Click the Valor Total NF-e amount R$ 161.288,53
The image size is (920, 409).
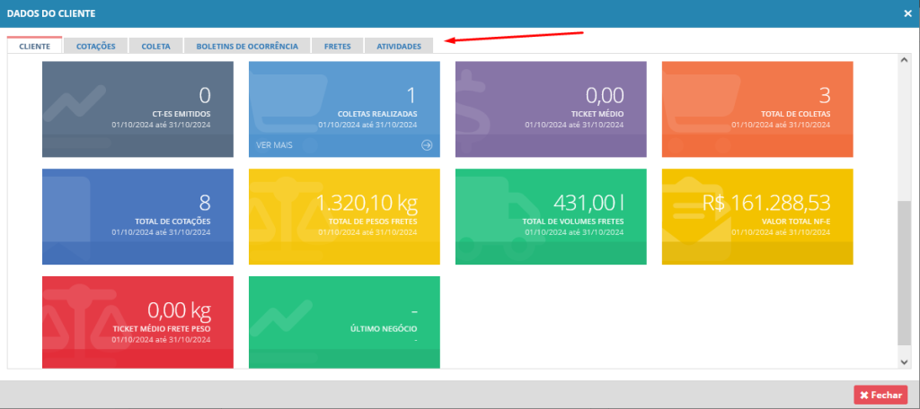pyautogui.click(x=766, y=203)
